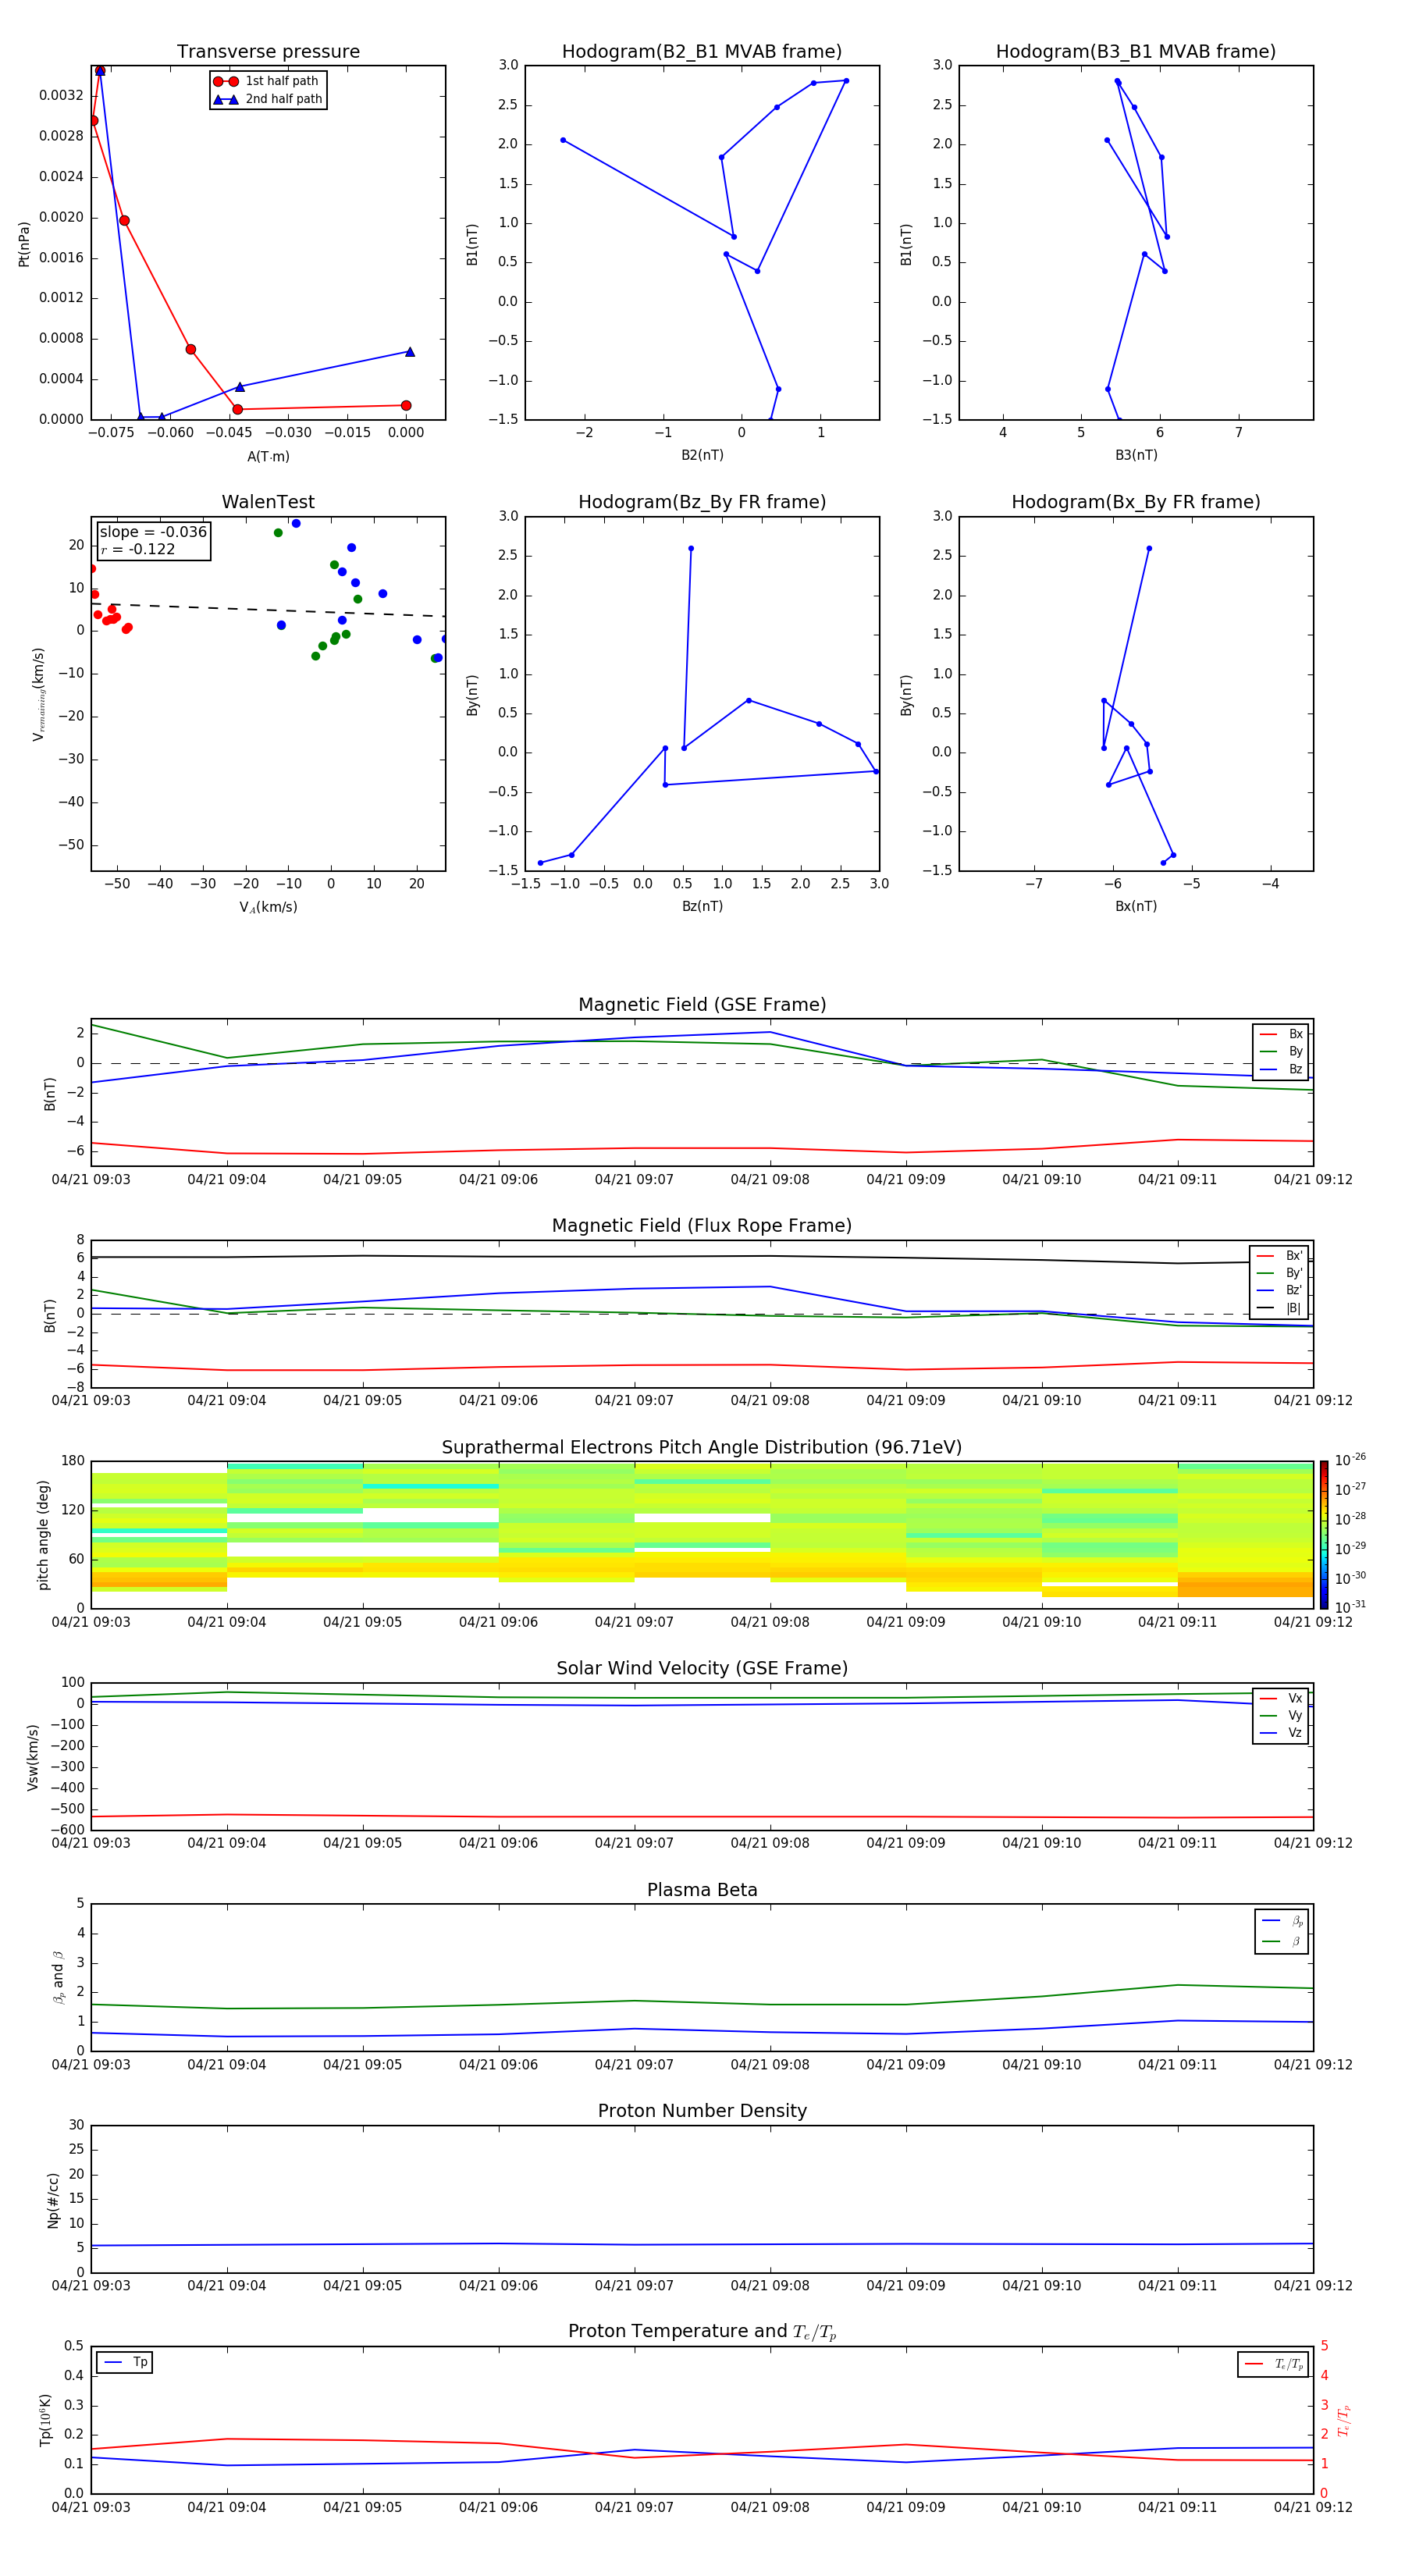Click the 'Hodogram(Bx_By FR frame)' title
The height and width of the screenshot is (2576, 1405).
coord(1136,502)
